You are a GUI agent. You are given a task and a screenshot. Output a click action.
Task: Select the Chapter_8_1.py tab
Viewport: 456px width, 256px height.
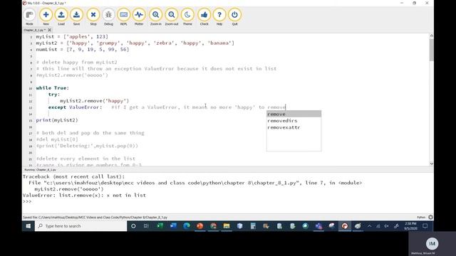[x=34, y=30]
